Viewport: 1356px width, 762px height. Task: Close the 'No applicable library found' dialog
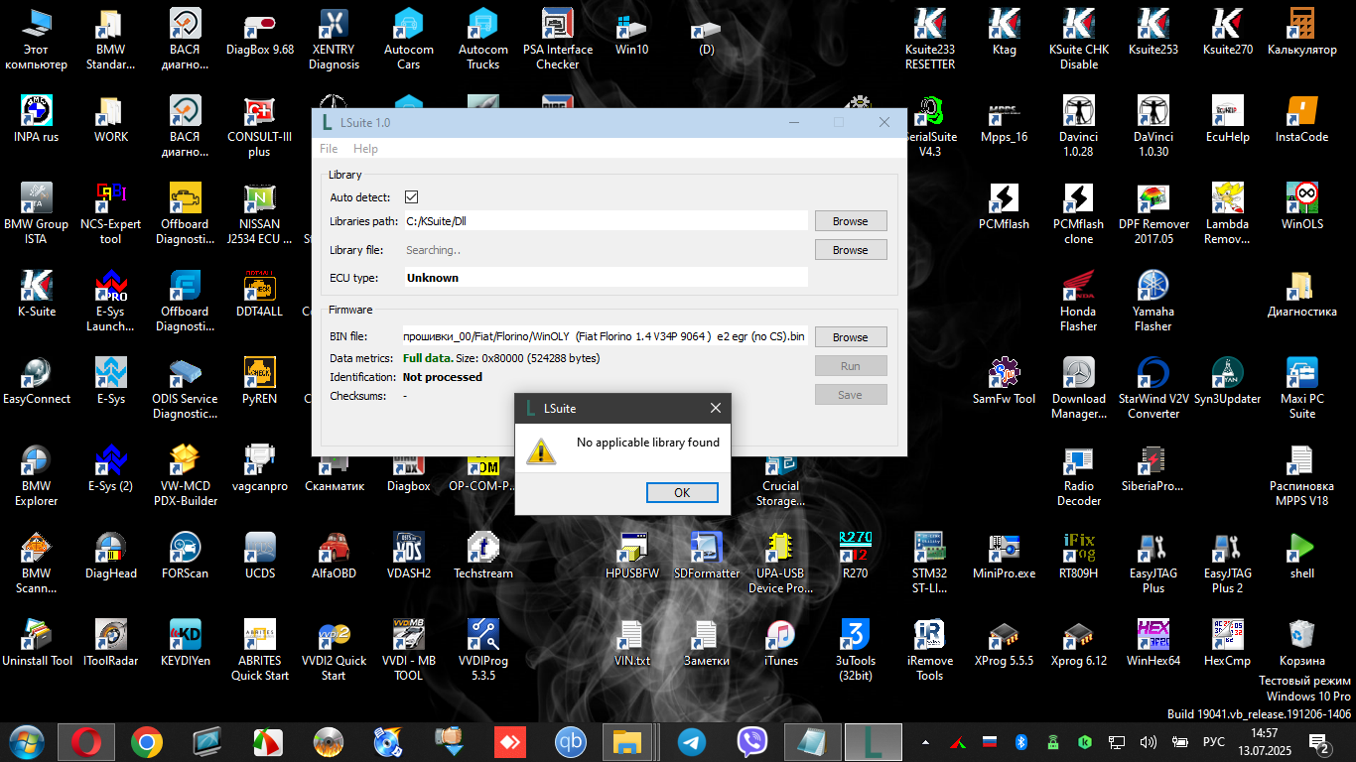click(x=716, y=408)
